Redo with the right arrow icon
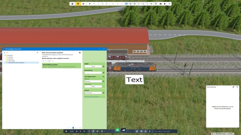The height and width of the screenshot is (135, 241). coord(94,4)
